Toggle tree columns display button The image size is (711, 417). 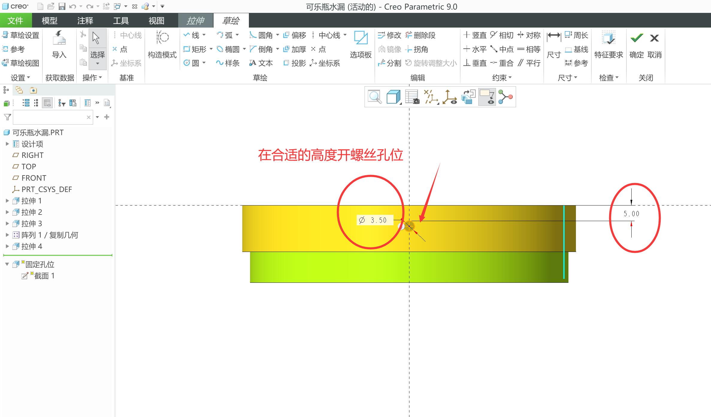47,103
